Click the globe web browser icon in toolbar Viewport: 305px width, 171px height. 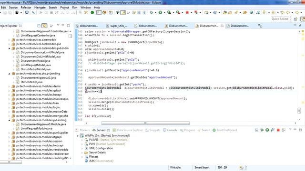tap(251, 13)
